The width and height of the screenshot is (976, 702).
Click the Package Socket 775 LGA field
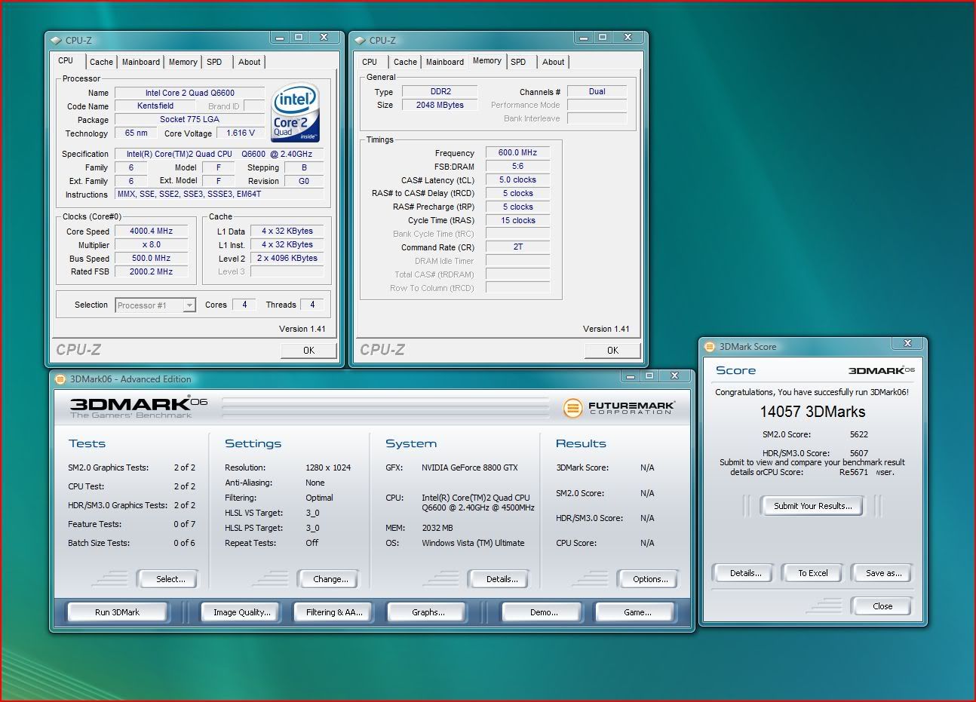[x=189, y=119]
